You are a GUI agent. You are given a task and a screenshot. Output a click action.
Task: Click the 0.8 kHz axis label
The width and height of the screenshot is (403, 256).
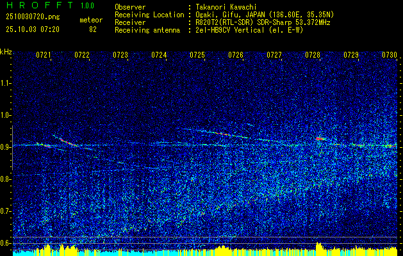coord(6,179)
